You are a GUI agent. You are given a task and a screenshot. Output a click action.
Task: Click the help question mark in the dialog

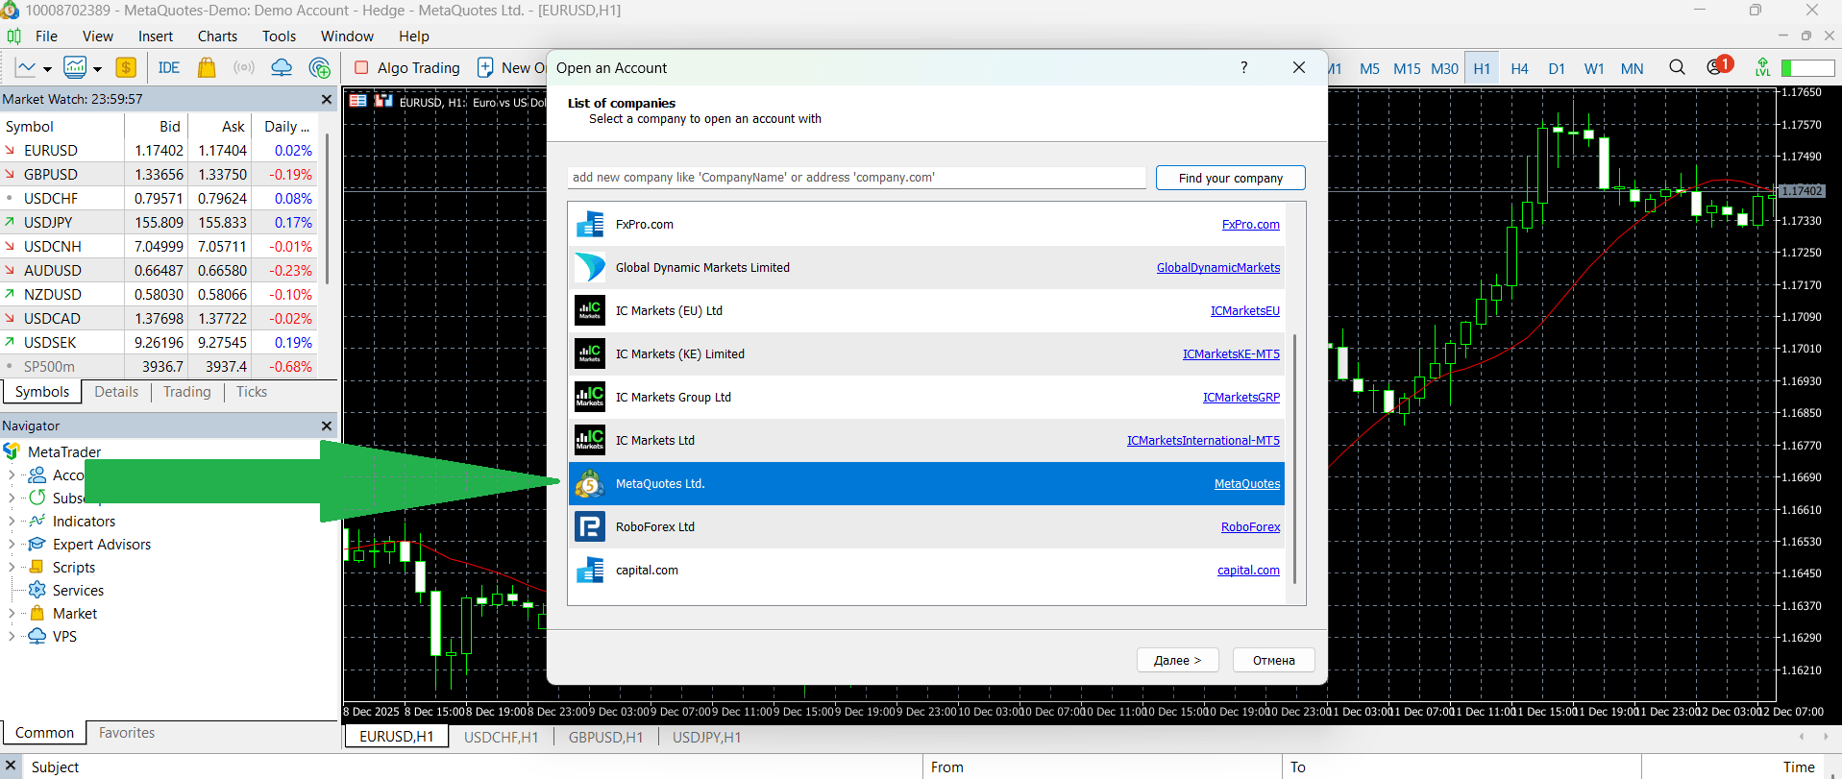coord(1243,67)
